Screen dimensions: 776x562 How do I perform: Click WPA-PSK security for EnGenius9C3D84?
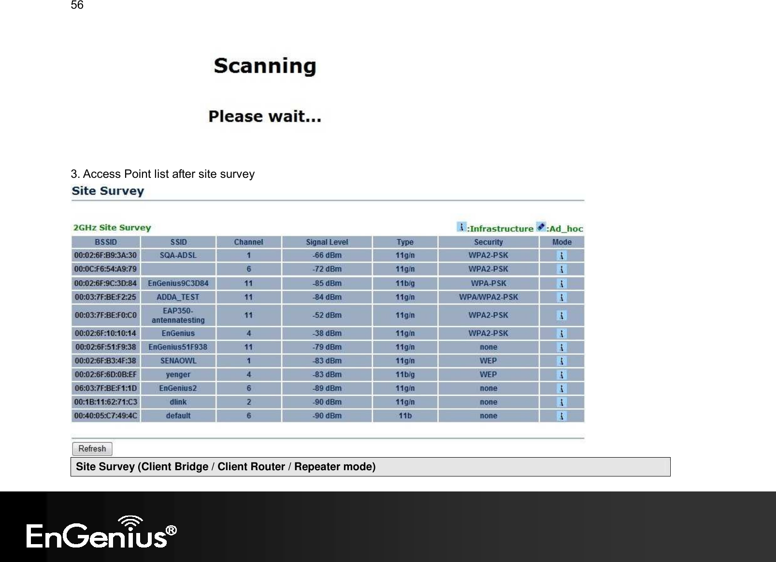489,283
